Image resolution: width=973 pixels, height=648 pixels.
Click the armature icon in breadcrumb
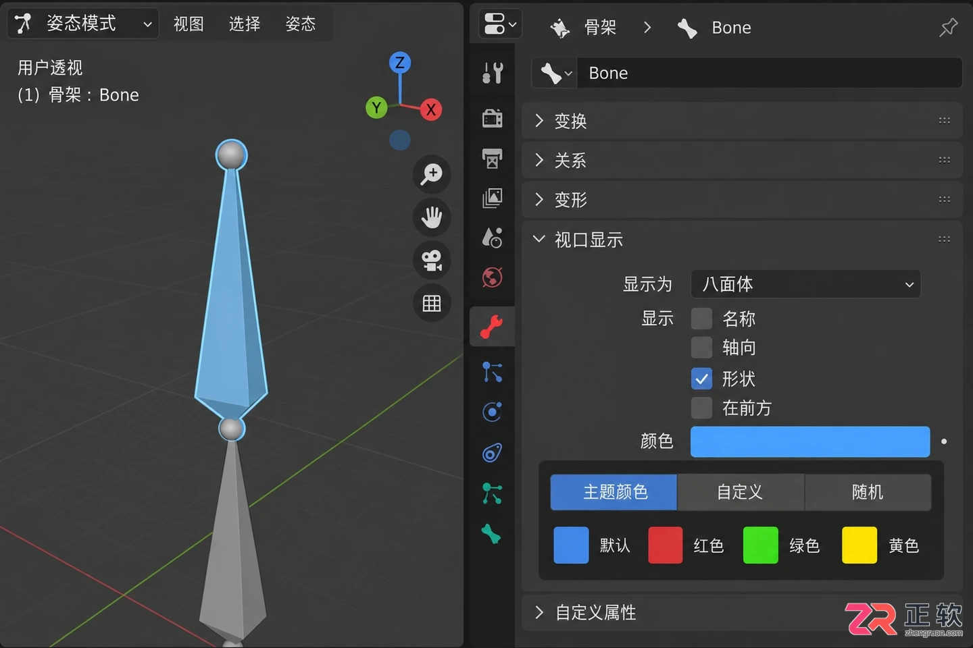[x=560, y=28]
